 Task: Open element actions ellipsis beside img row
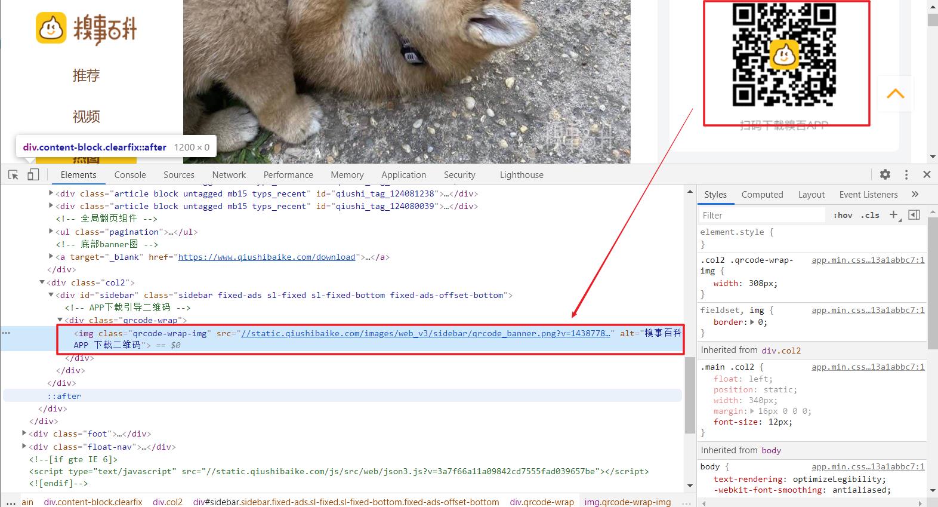click(6, 333)
